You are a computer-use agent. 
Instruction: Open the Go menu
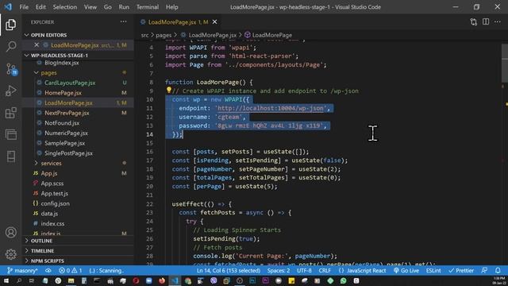108,7
